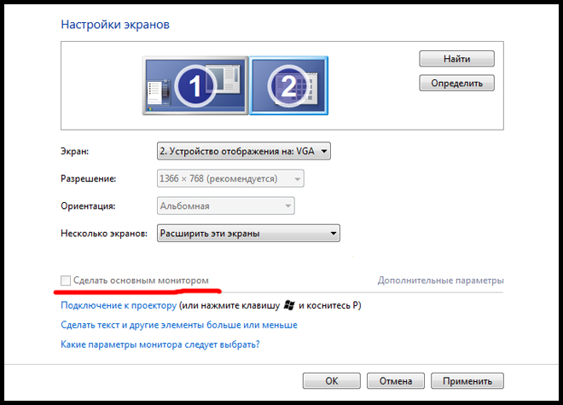
Task: Select monitor 1 in the display preview
Action: tap(194, 85)
